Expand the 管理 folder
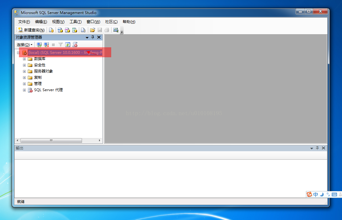 pos(25,84)
